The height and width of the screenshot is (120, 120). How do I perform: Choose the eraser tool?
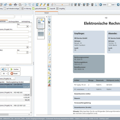[49, 62]
